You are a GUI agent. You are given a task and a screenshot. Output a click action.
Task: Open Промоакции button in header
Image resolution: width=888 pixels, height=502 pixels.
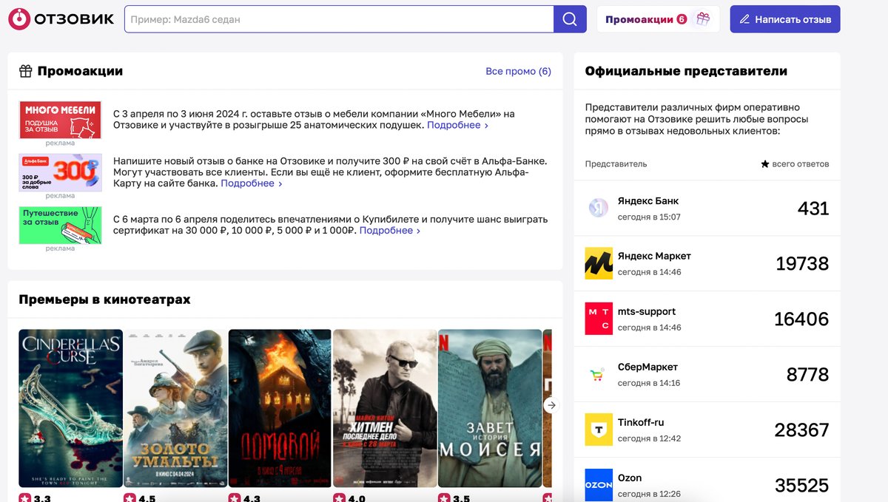click(x=659, y=19)
